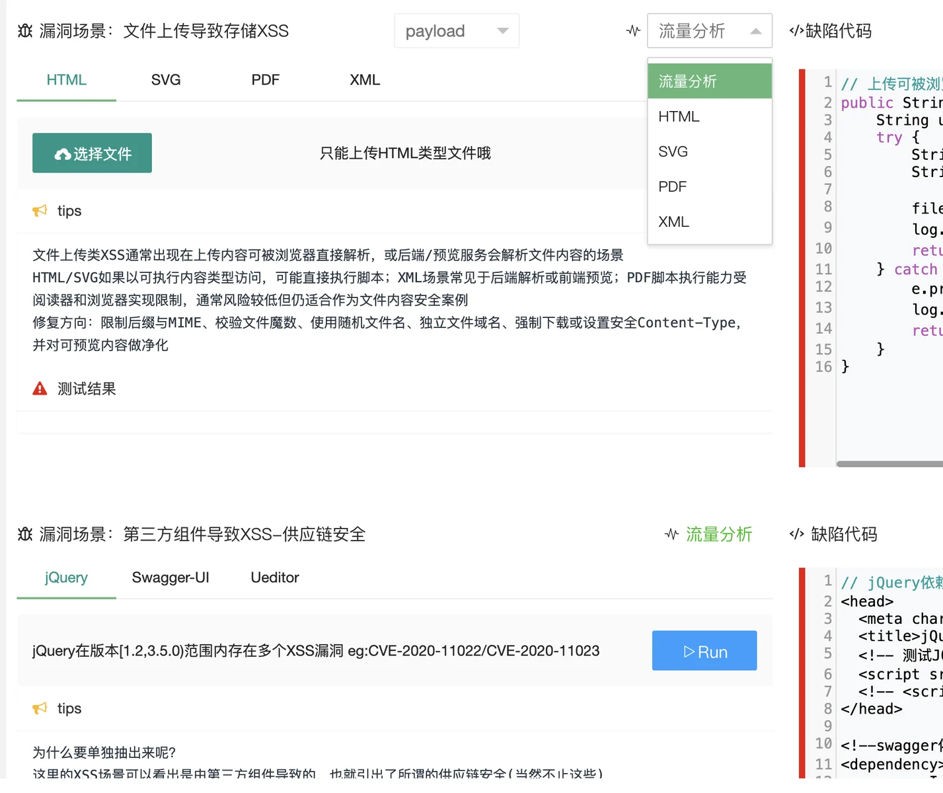Screen dimensions: 943x793
Task: Click the text 为什么要单独抽出来呢?
Action: pyautogui.click(x=104, y=753)
